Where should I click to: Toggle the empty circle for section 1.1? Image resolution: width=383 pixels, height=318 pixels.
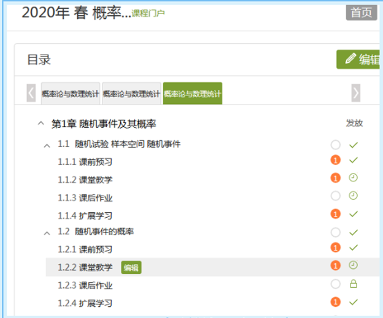click(335, 145)
